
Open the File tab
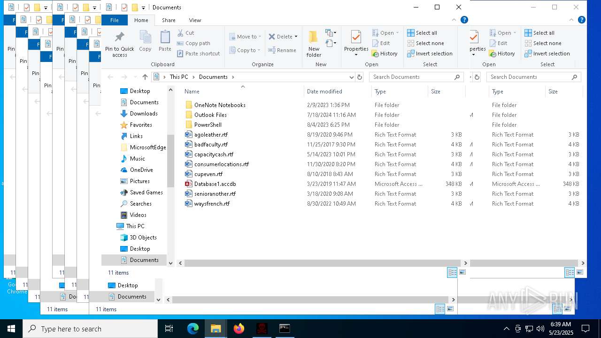click(114, 20)
